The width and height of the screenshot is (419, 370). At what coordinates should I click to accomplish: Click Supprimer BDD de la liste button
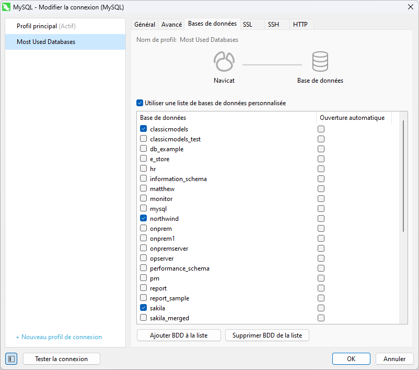pos(267,335)
